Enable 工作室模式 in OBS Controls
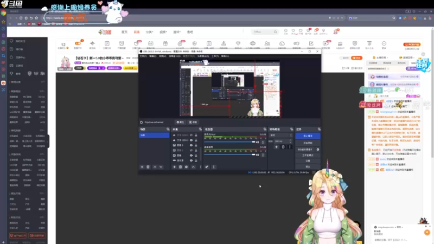 pos(308,155)
